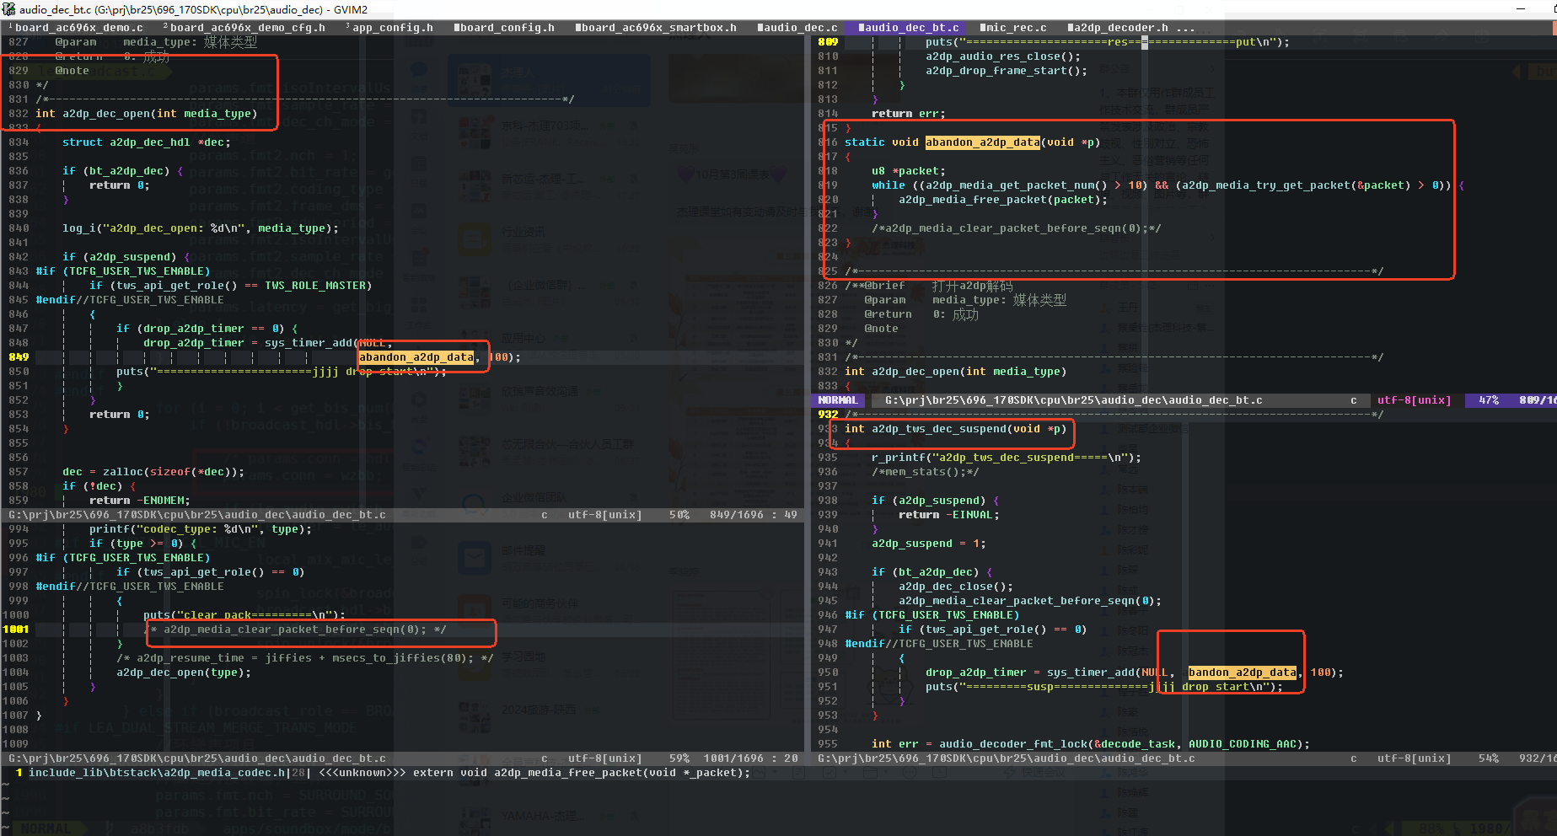Screen dimensions: 1557x836
Task: Select the mic_rec.c tab
Action: (x=1013, y=27)
